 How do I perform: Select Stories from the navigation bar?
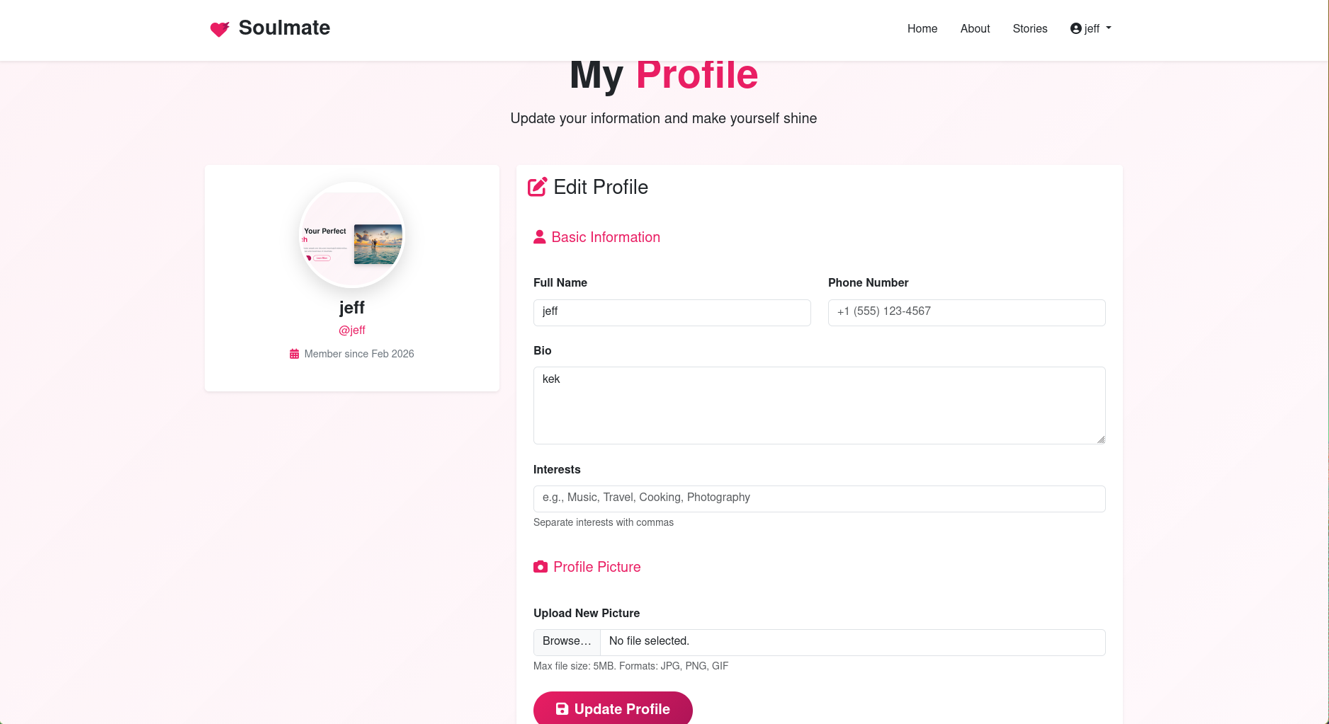pyautogui.click(x=1030, y=28)
